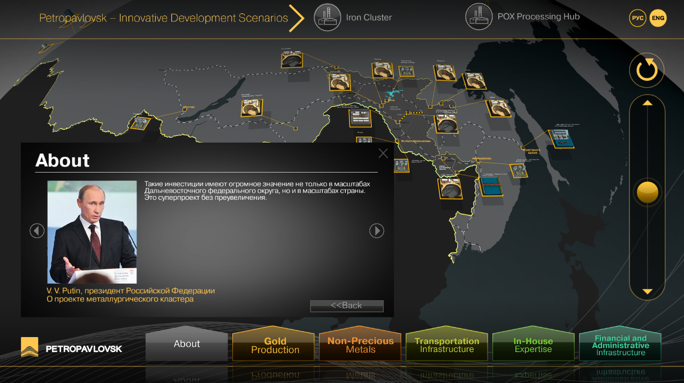Viewport: 684px width, 383px height.
Task: Select the Malomir open-pit mine icon
Action: click(445, 72)
